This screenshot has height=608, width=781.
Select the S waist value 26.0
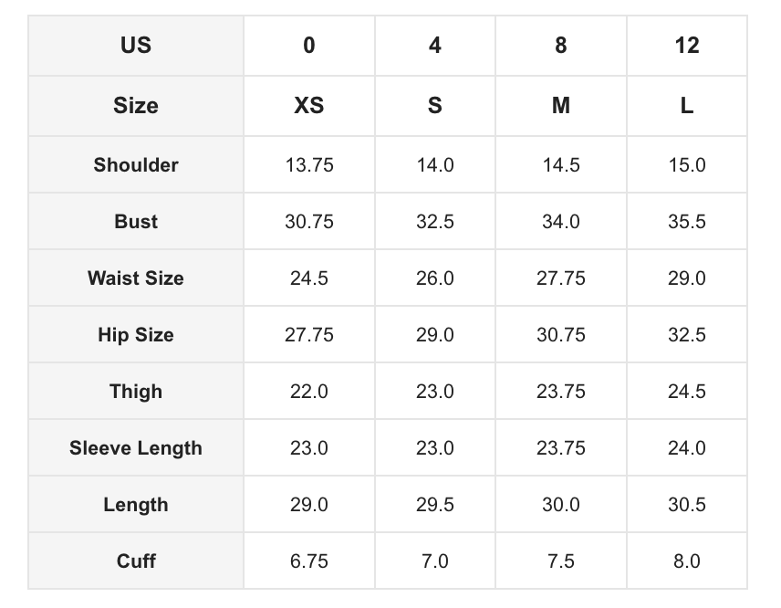(435, 278)
